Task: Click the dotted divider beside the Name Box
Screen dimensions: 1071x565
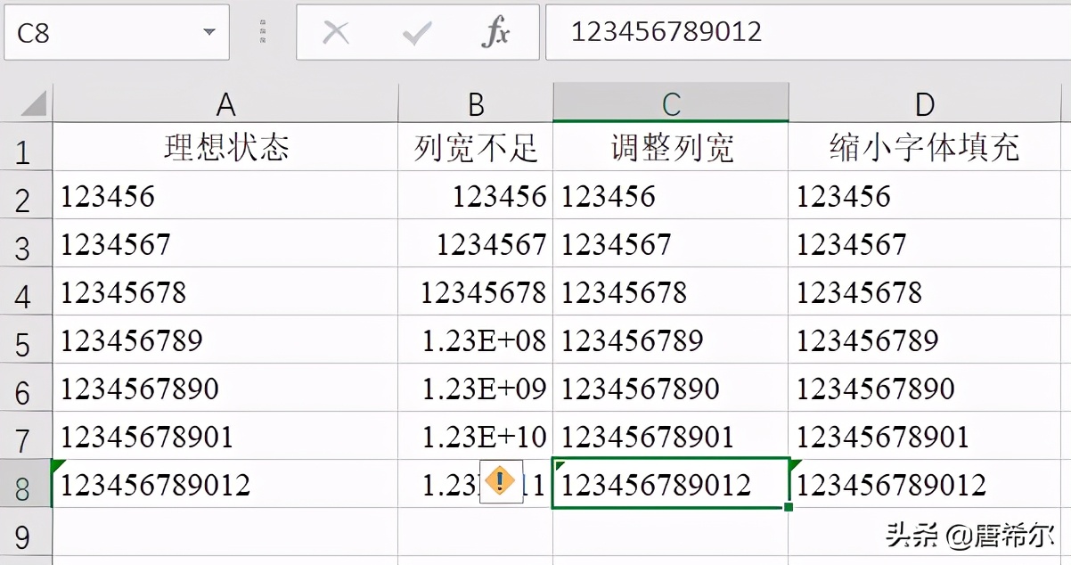Action: coord(263,30)
